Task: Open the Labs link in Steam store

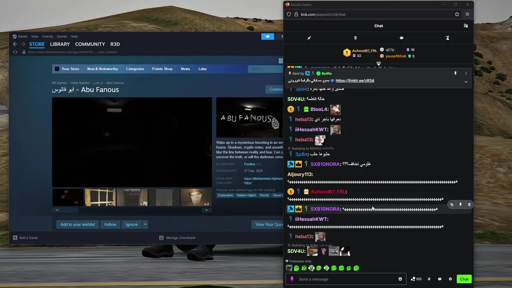Action: point(202,69)
